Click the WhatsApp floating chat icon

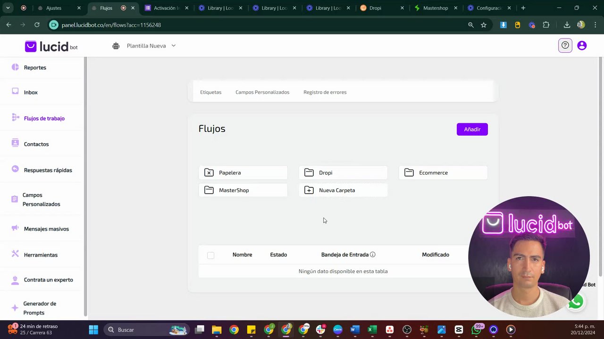[x=576, y=302]
